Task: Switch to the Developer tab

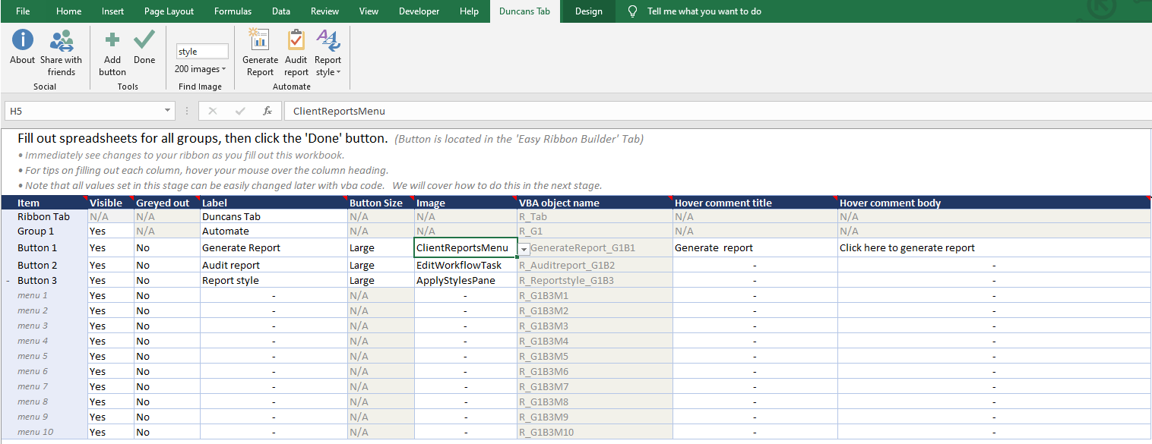Action: pos(419,11)
